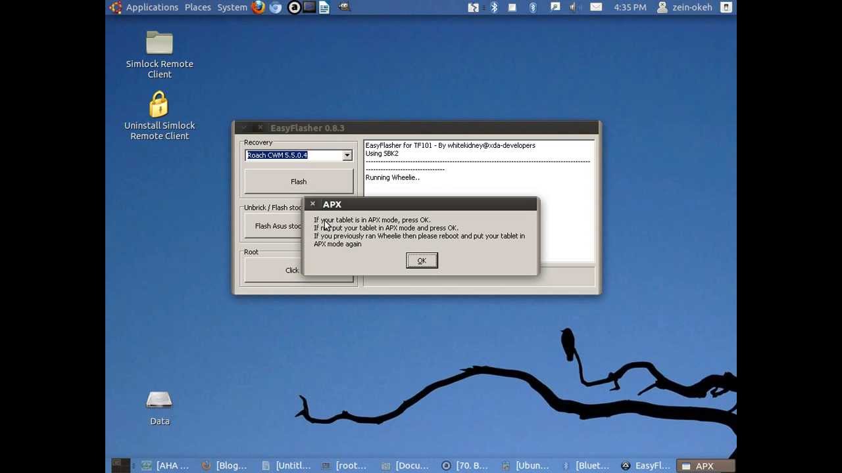Viewport: 842px width, 473px height.
Task: Click the Root section button
Action: tap(274, 270)
